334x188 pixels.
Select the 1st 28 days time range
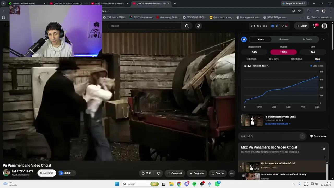297,59
